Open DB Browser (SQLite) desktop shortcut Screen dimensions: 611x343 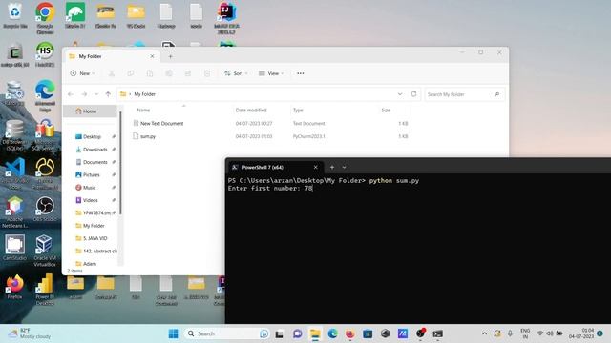tap(14, 134)
